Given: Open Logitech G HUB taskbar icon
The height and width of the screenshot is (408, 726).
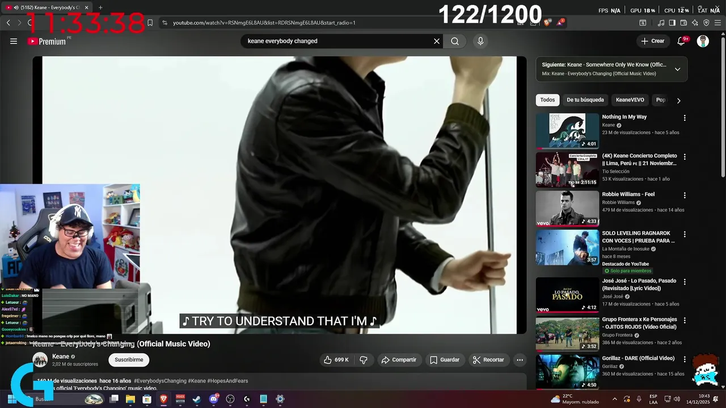Looking at the screenshot, I should click(x=247, y=399).
